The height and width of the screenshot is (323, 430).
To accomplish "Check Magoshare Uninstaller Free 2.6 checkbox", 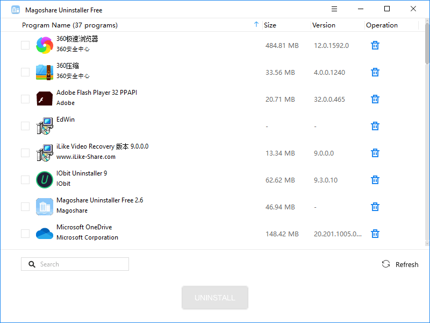I will (x=25, y=207).
